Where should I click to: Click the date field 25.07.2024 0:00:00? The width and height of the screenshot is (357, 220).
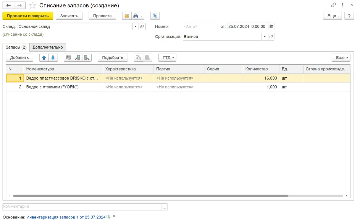click(x=248, y=26)
